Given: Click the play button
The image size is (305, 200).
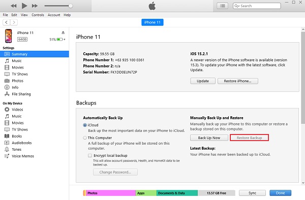Looking at the screenshot, I should (24, 6).
